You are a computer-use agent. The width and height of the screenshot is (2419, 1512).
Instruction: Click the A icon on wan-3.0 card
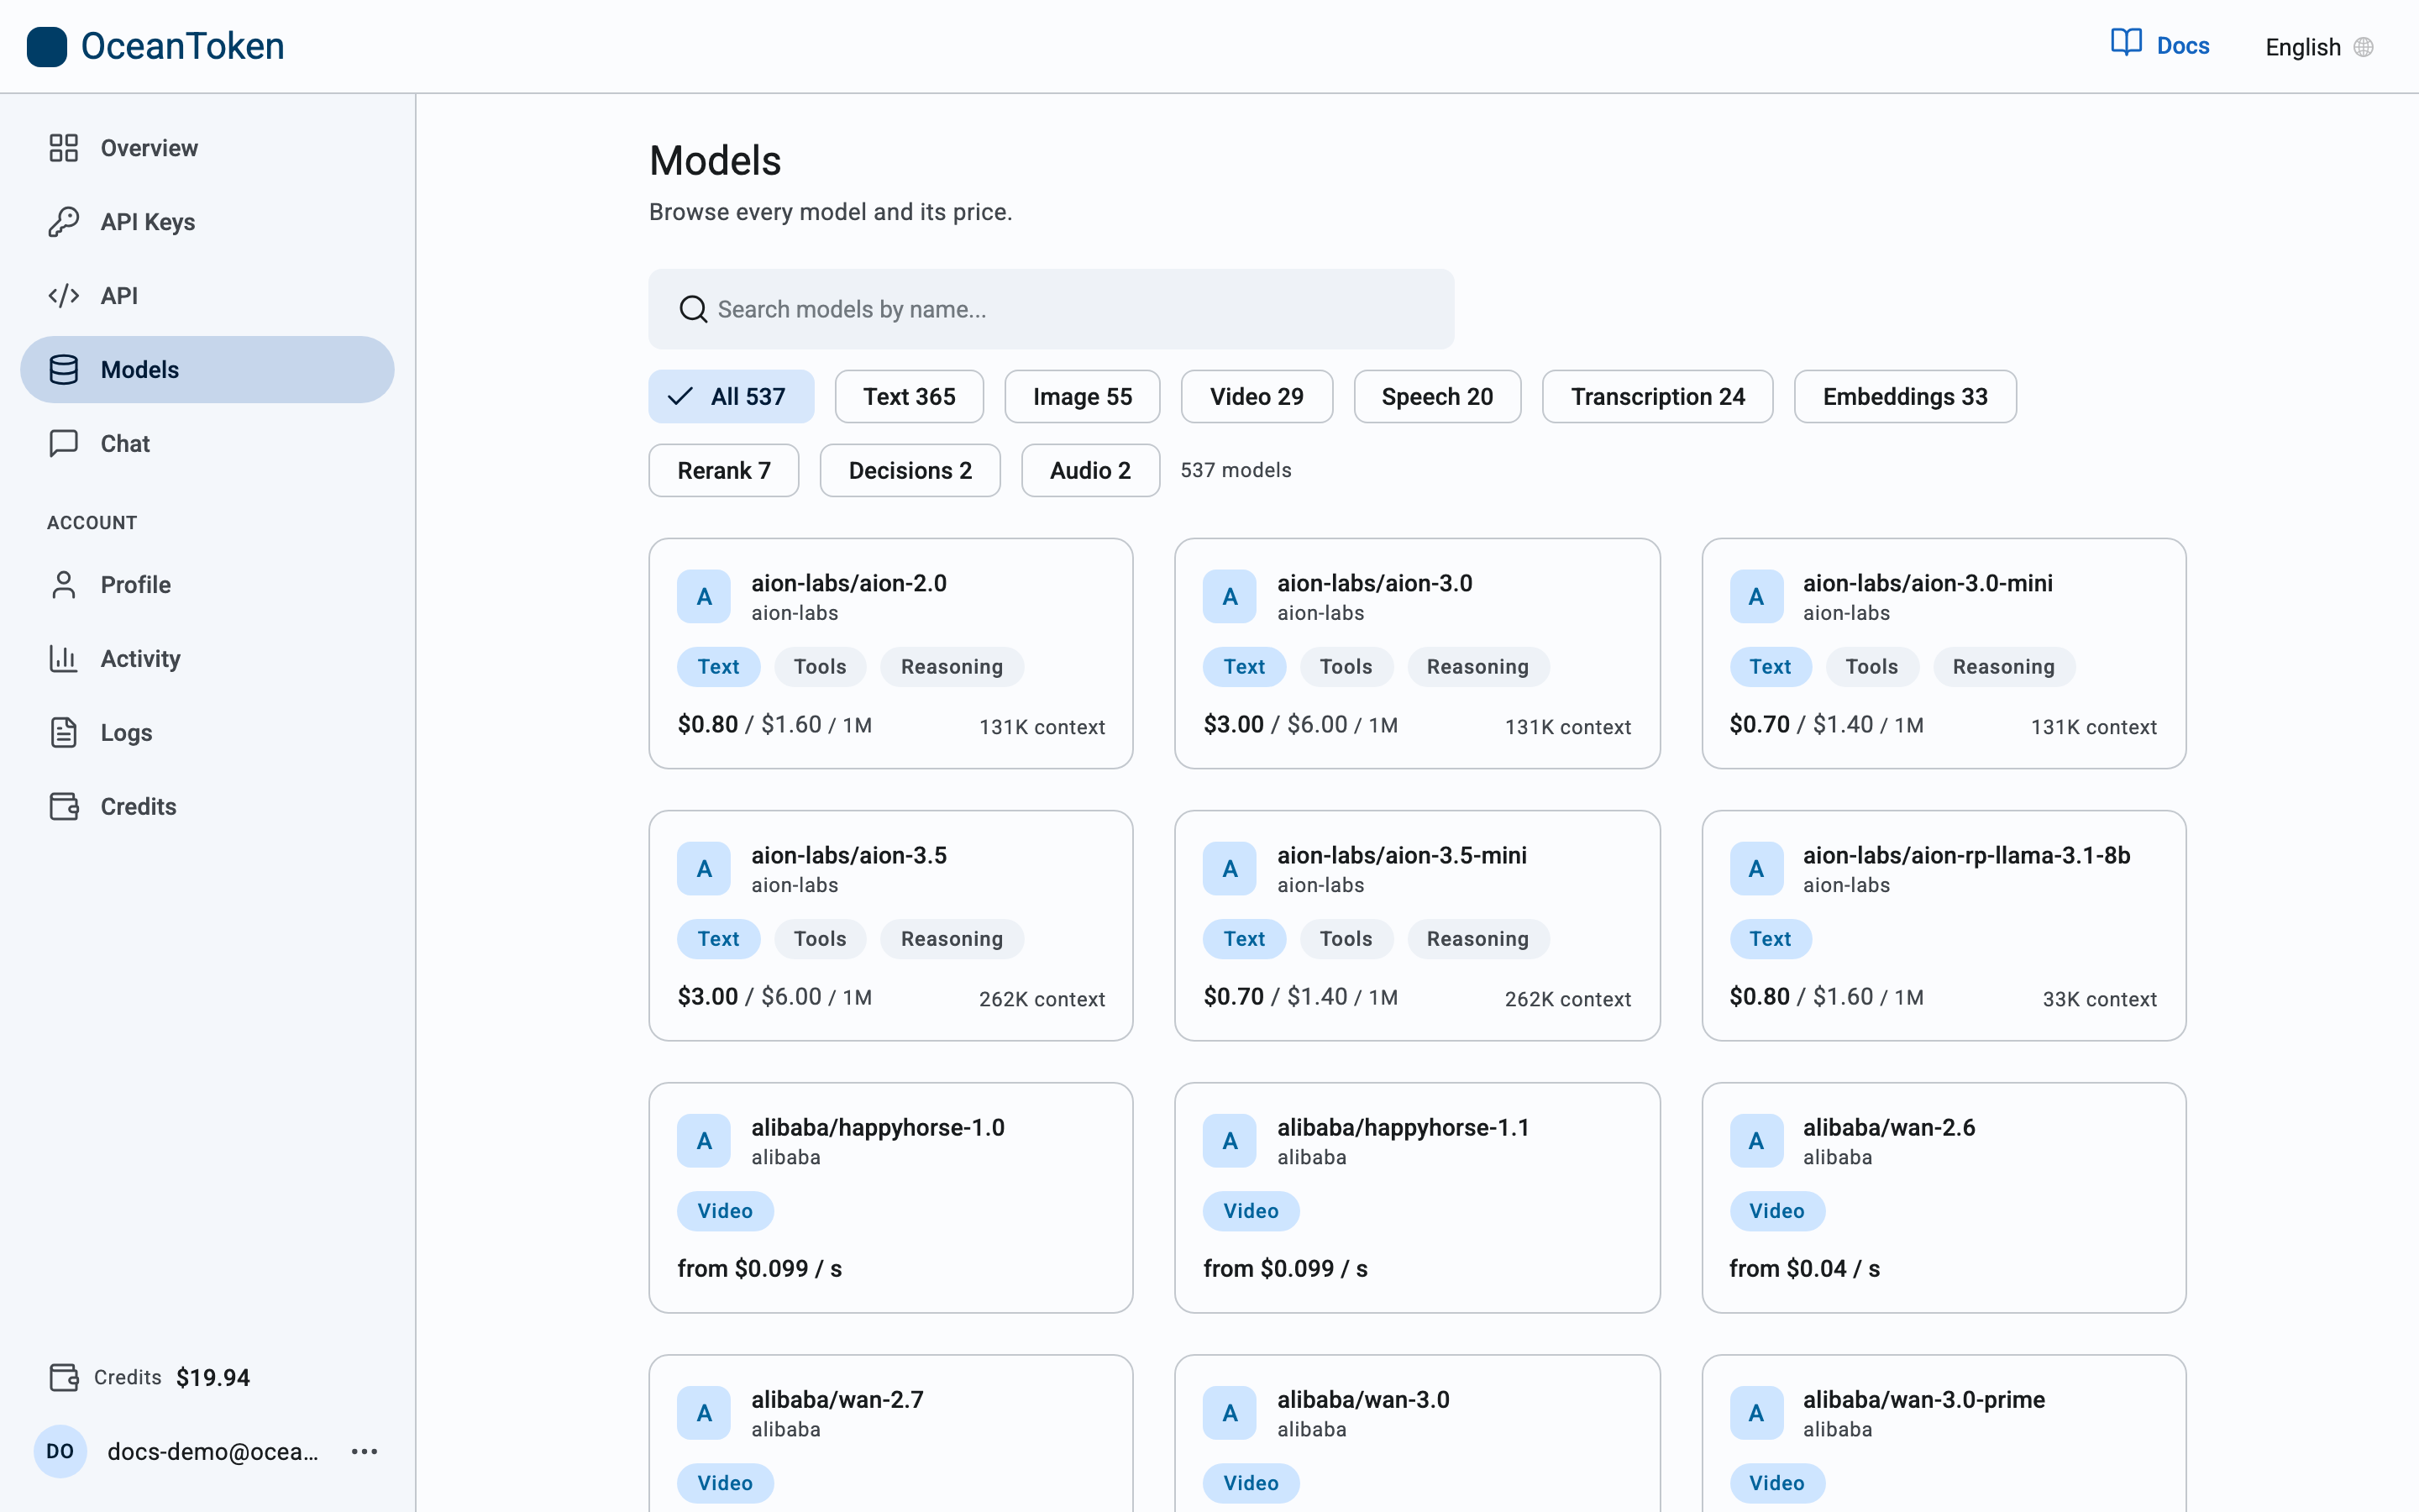point(1230,1413)
